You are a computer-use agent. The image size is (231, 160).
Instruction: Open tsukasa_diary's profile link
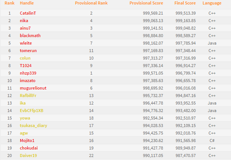coord(33,126)
